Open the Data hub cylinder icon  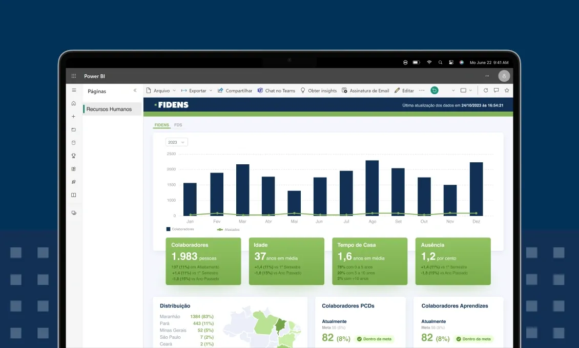pos(73,143)
